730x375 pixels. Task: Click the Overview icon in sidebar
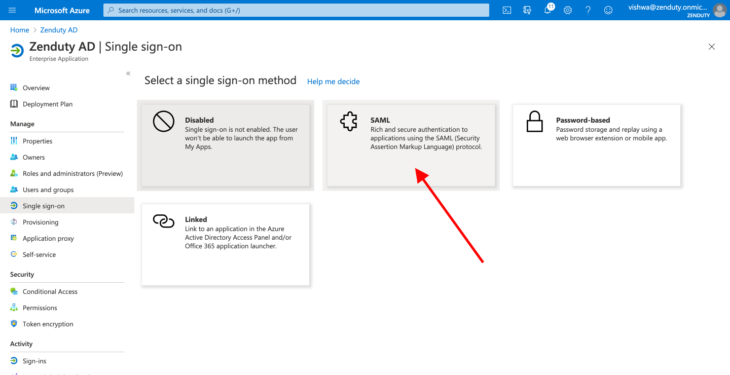(x=14, y=88)
